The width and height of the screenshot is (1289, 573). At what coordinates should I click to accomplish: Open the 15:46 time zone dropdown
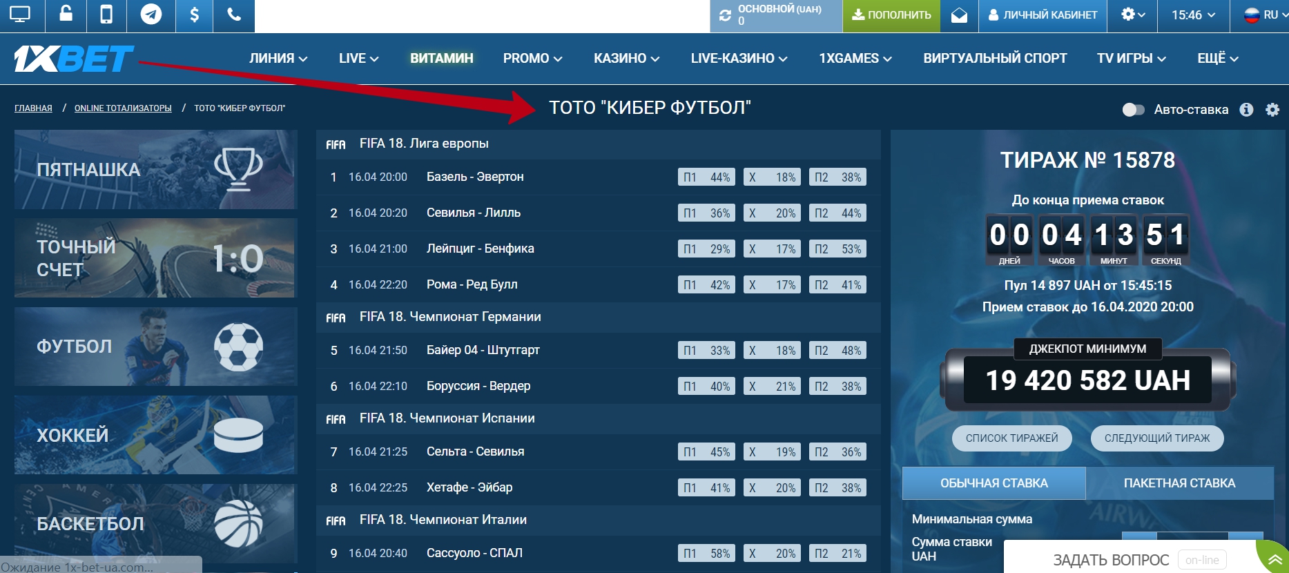(x=1193, y=15)
